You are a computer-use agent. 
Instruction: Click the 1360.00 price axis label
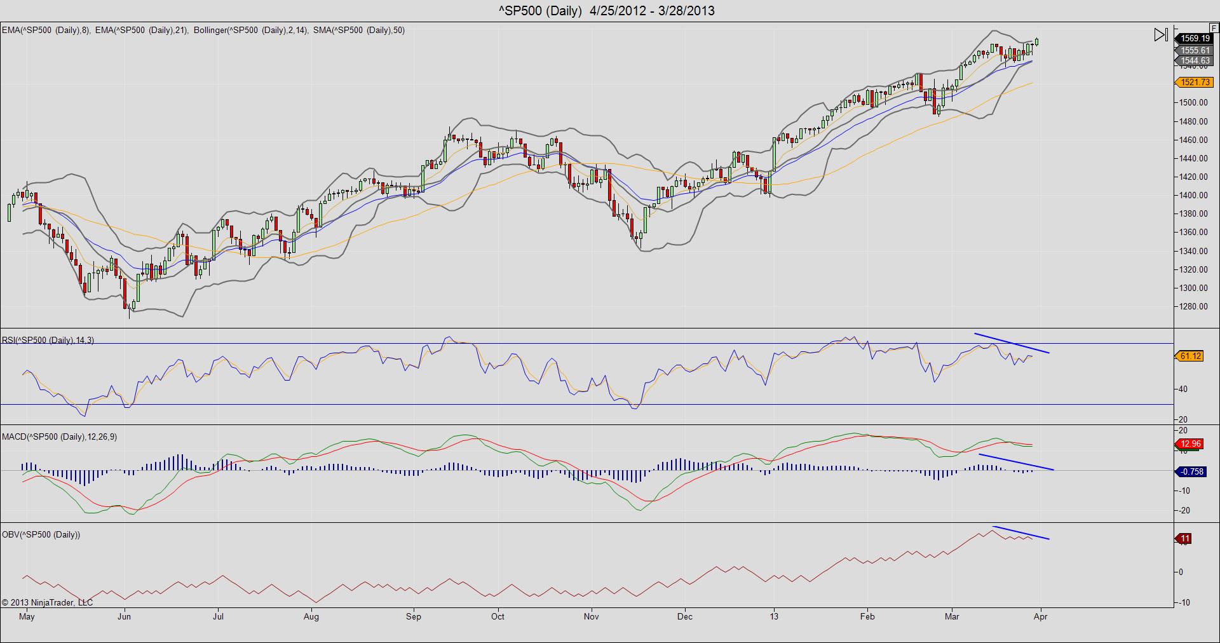1194,232
